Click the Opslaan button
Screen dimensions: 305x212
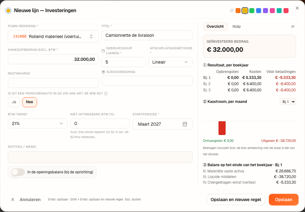pyautogui.click(x=284, y=200)
